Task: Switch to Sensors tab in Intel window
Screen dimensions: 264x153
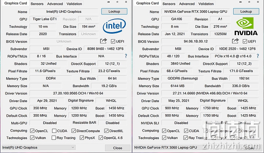Action: pyautogui.click(x=37, y=4)
